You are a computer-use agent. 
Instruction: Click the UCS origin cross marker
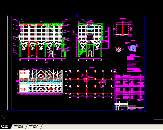tap(3, 117)
